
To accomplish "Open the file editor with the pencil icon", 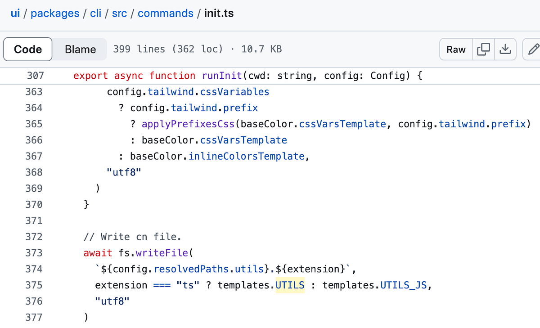I will pyautogui.click(x=533, y=49).
